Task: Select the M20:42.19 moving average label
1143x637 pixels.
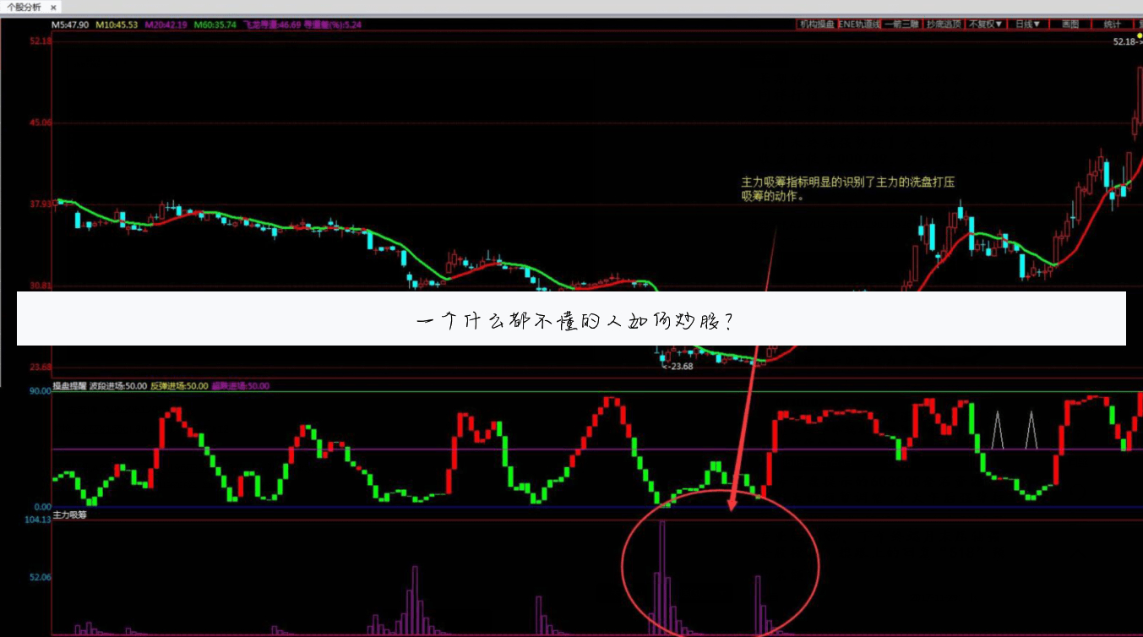Action: click(166, 24)
